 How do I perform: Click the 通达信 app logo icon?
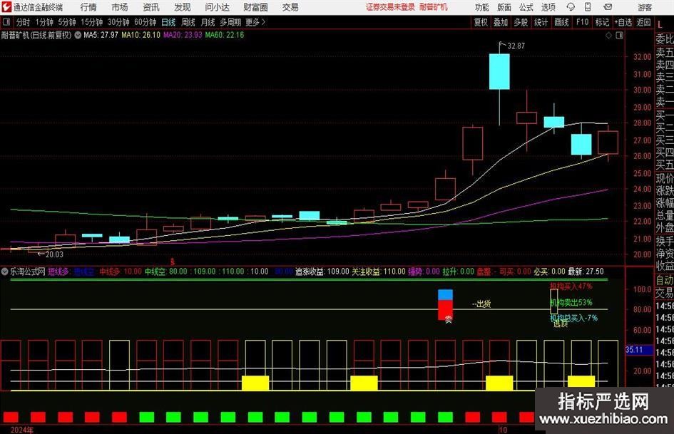pos(6,7)
